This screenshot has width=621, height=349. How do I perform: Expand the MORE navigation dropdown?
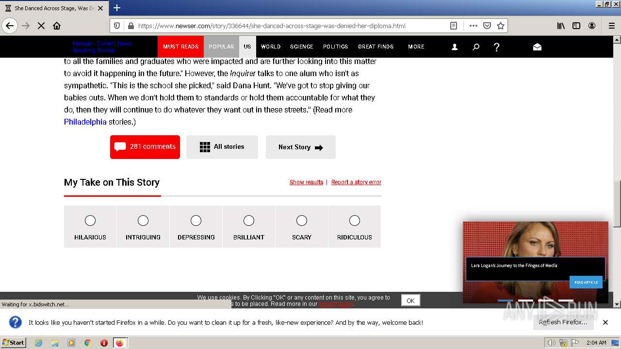tap(416, 47)
